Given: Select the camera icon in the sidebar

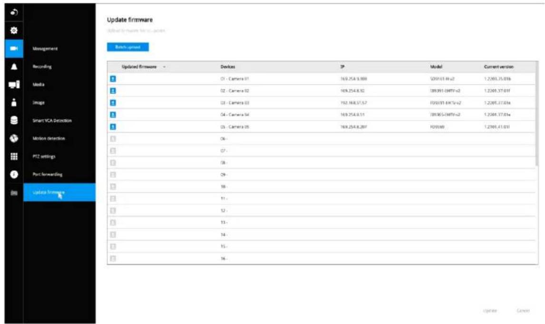Looking at the screenshot, I should pyautogui.click(x=14, y=48).
